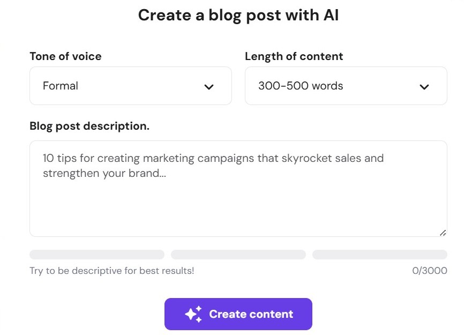Open the 300-500 words length selector
Screen dimensions: 472x335
(x=346, y=86)
